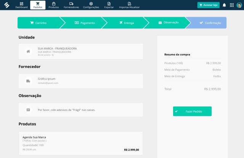
Task: Go back to Entrega step
Action: tap(127, 23)
